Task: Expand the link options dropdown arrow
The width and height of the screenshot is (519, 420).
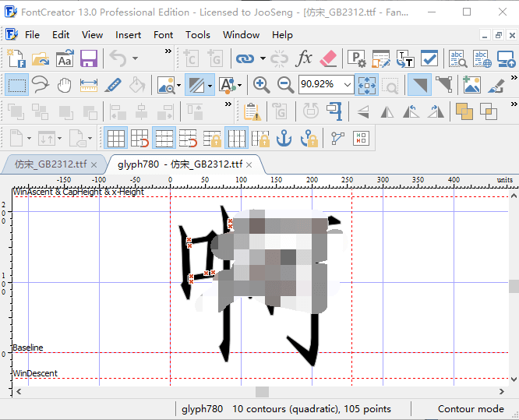Action: point(263,58)
